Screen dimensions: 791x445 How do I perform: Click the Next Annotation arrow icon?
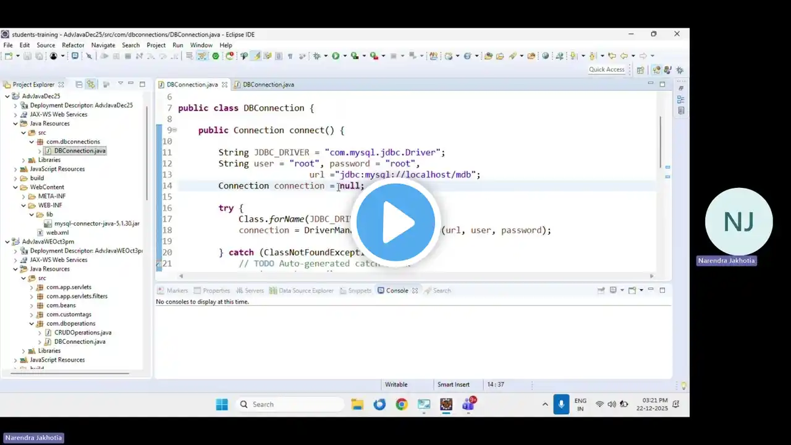click(574, 56)
